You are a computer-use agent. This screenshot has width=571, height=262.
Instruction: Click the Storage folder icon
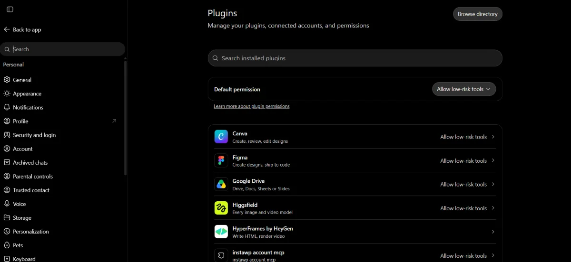tap(7, 218)
